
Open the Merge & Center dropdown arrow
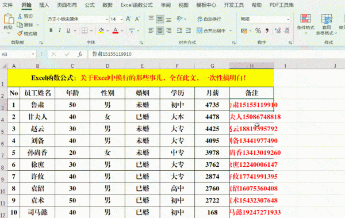231,31
